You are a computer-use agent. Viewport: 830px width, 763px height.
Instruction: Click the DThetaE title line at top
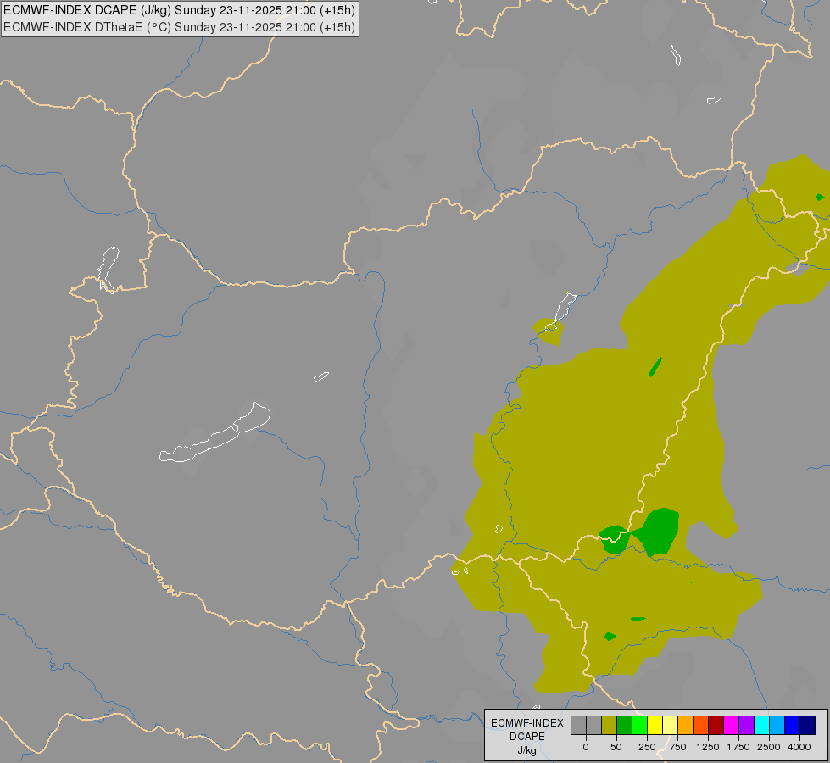pos(180,27)
